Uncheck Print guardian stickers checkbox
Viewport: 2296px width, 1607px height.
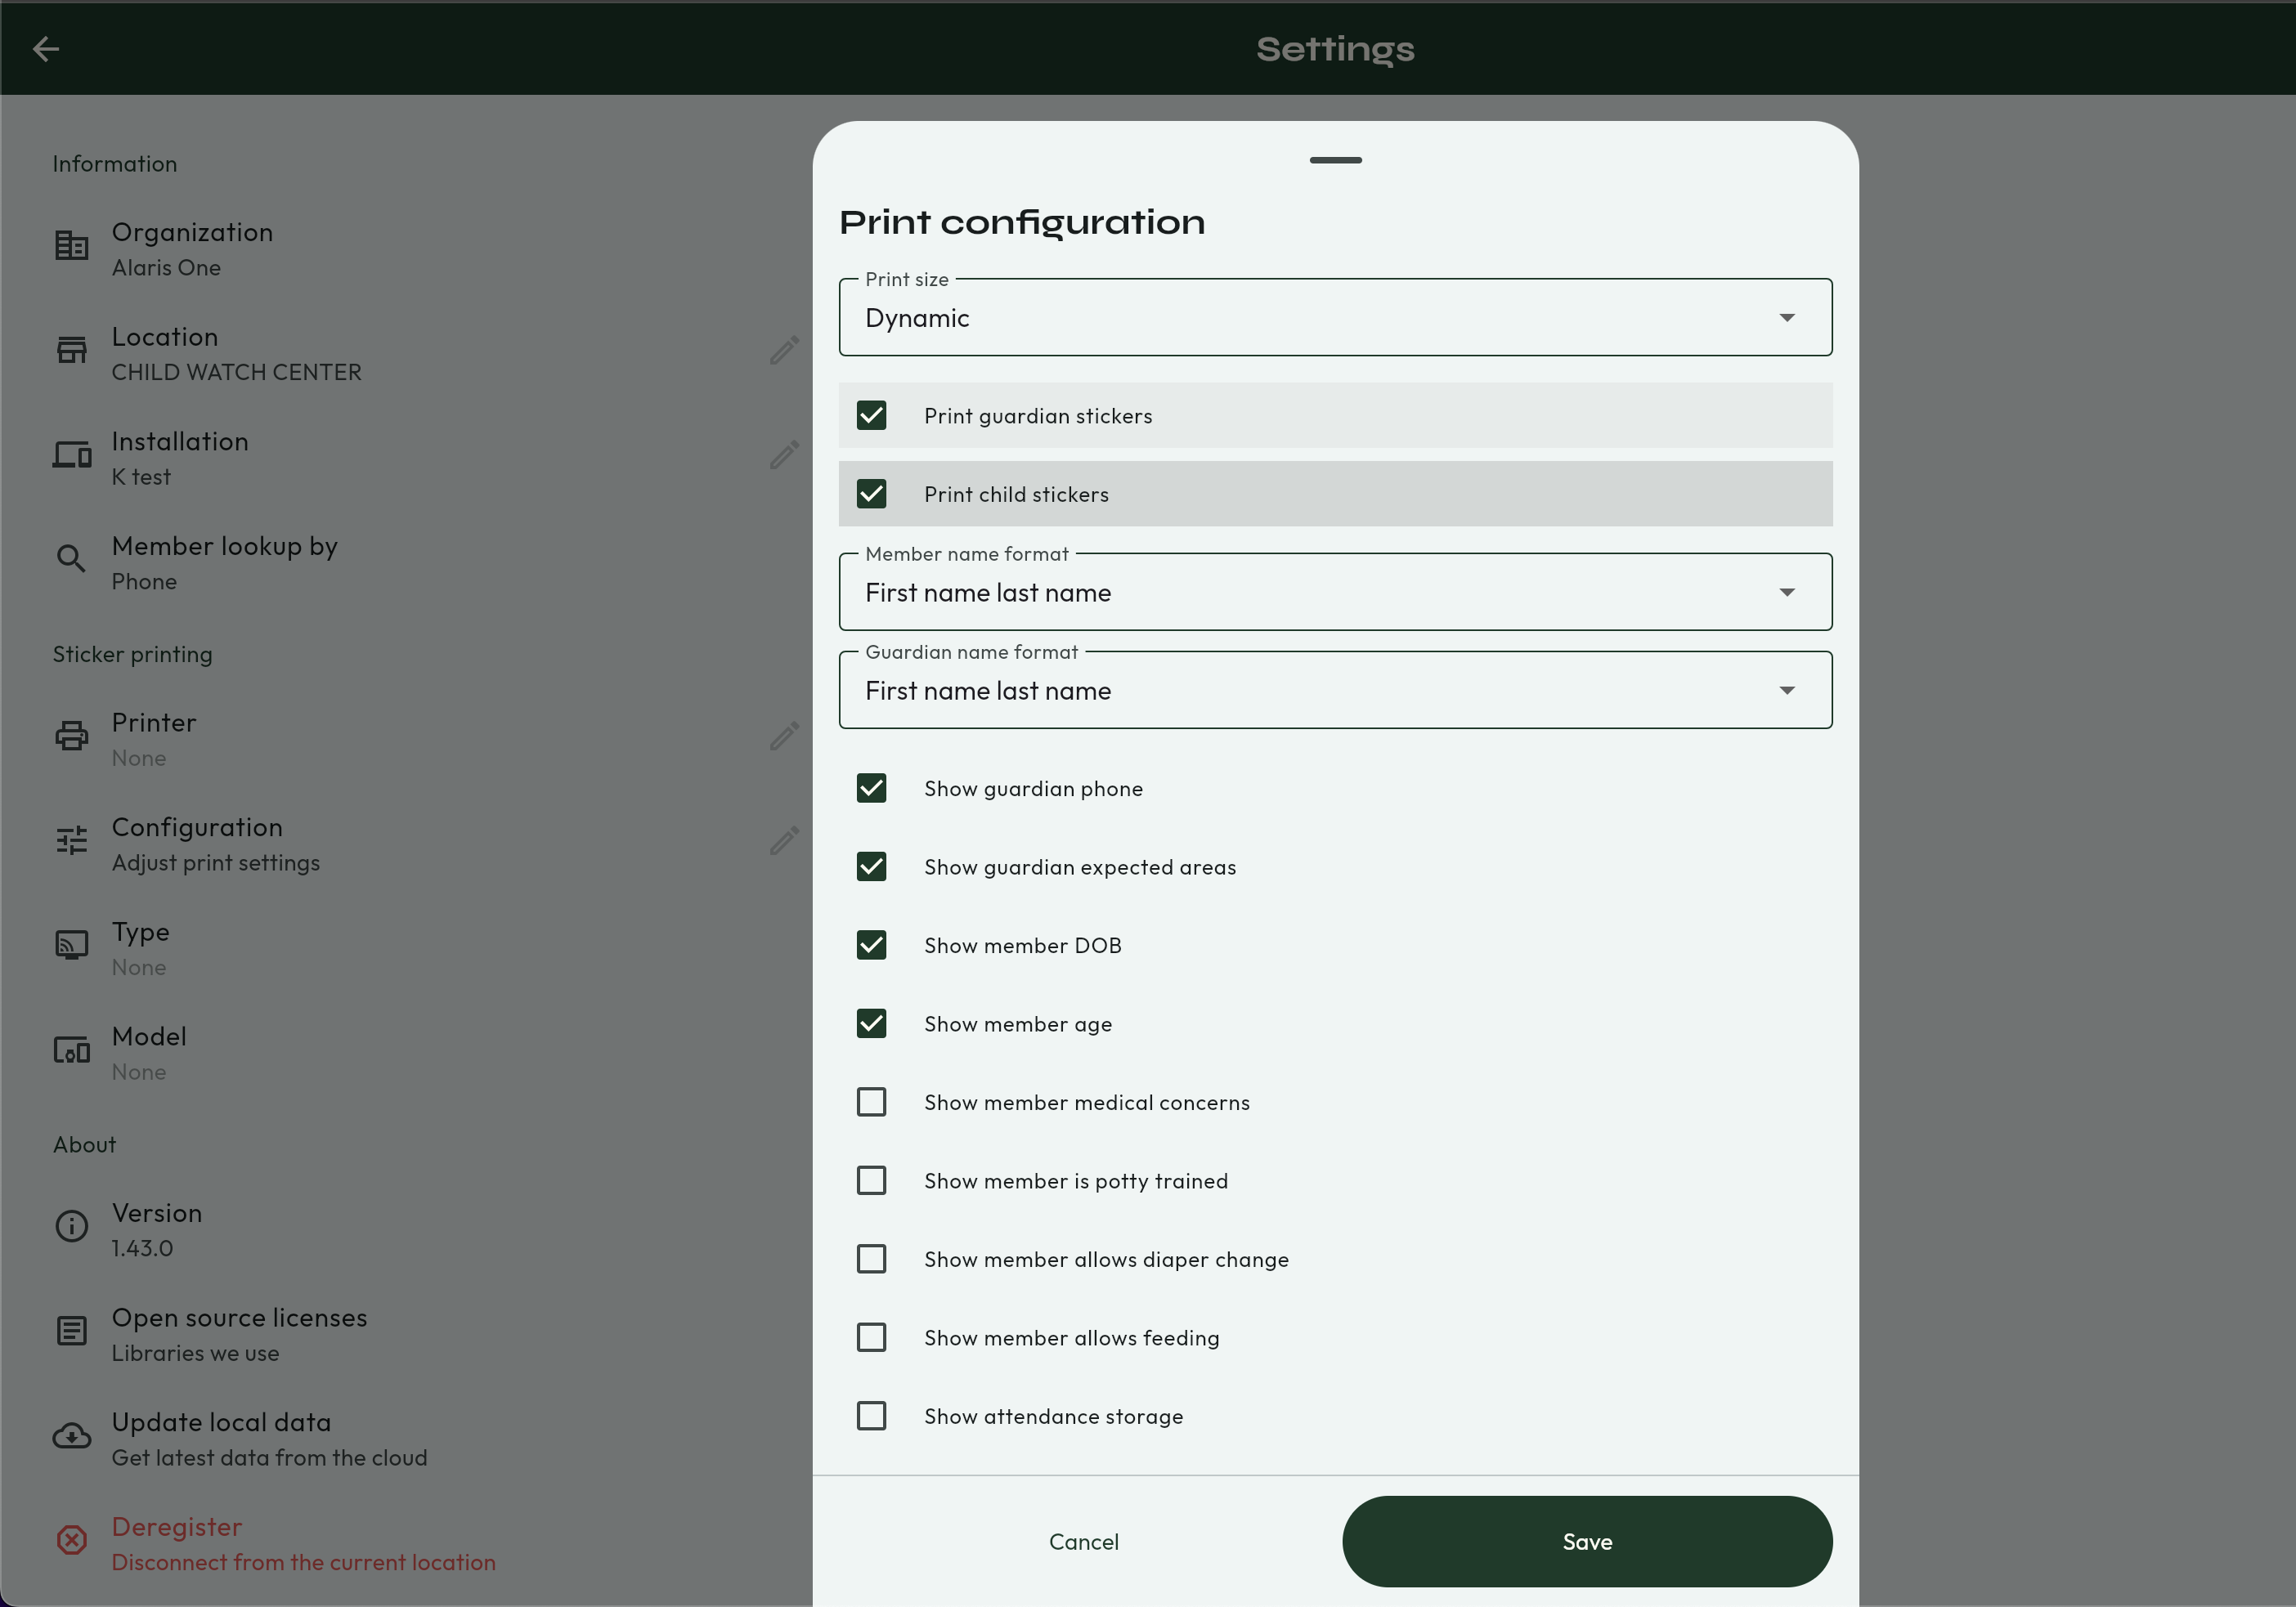pyautogui.click(x=871, y=416)
